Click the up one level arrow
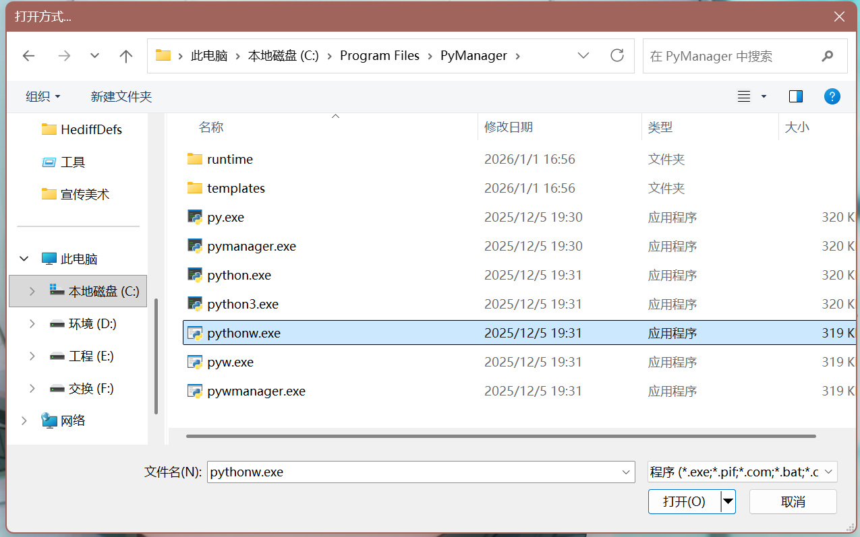The height and width of the screenshot is (537, 860). [126, 56]
